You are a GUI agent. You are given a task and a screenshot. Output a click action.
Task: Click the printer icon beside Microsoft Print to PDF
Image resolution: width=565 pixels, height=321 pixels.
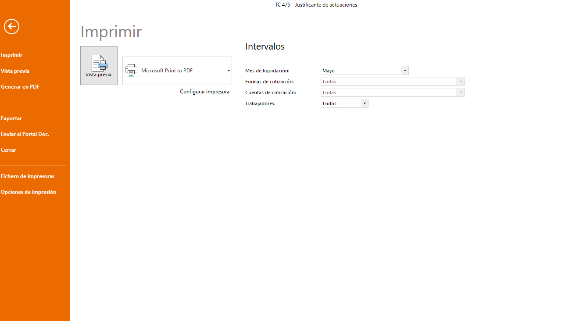tap(131, 71)
